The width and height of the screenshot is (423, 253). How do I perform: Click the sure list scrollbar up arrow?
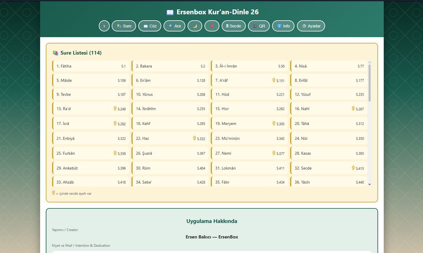point(370,63)
